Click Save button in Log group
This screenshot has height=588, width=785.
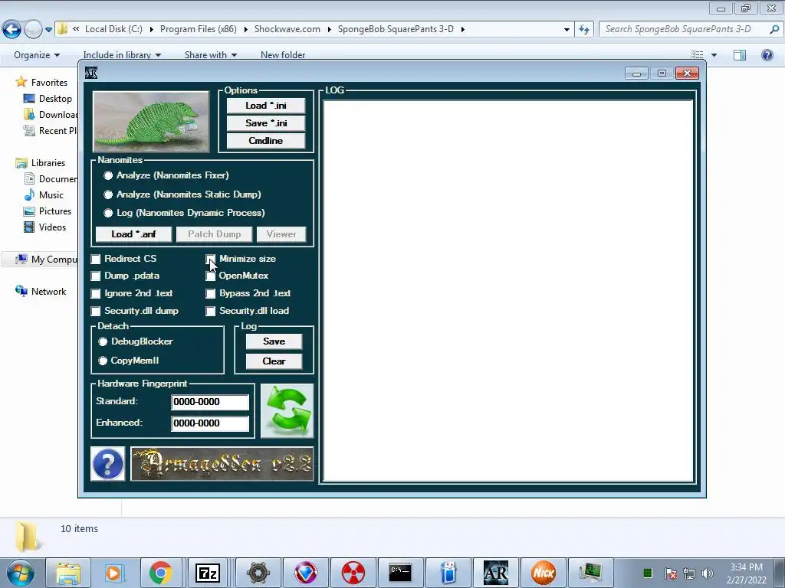274,341
